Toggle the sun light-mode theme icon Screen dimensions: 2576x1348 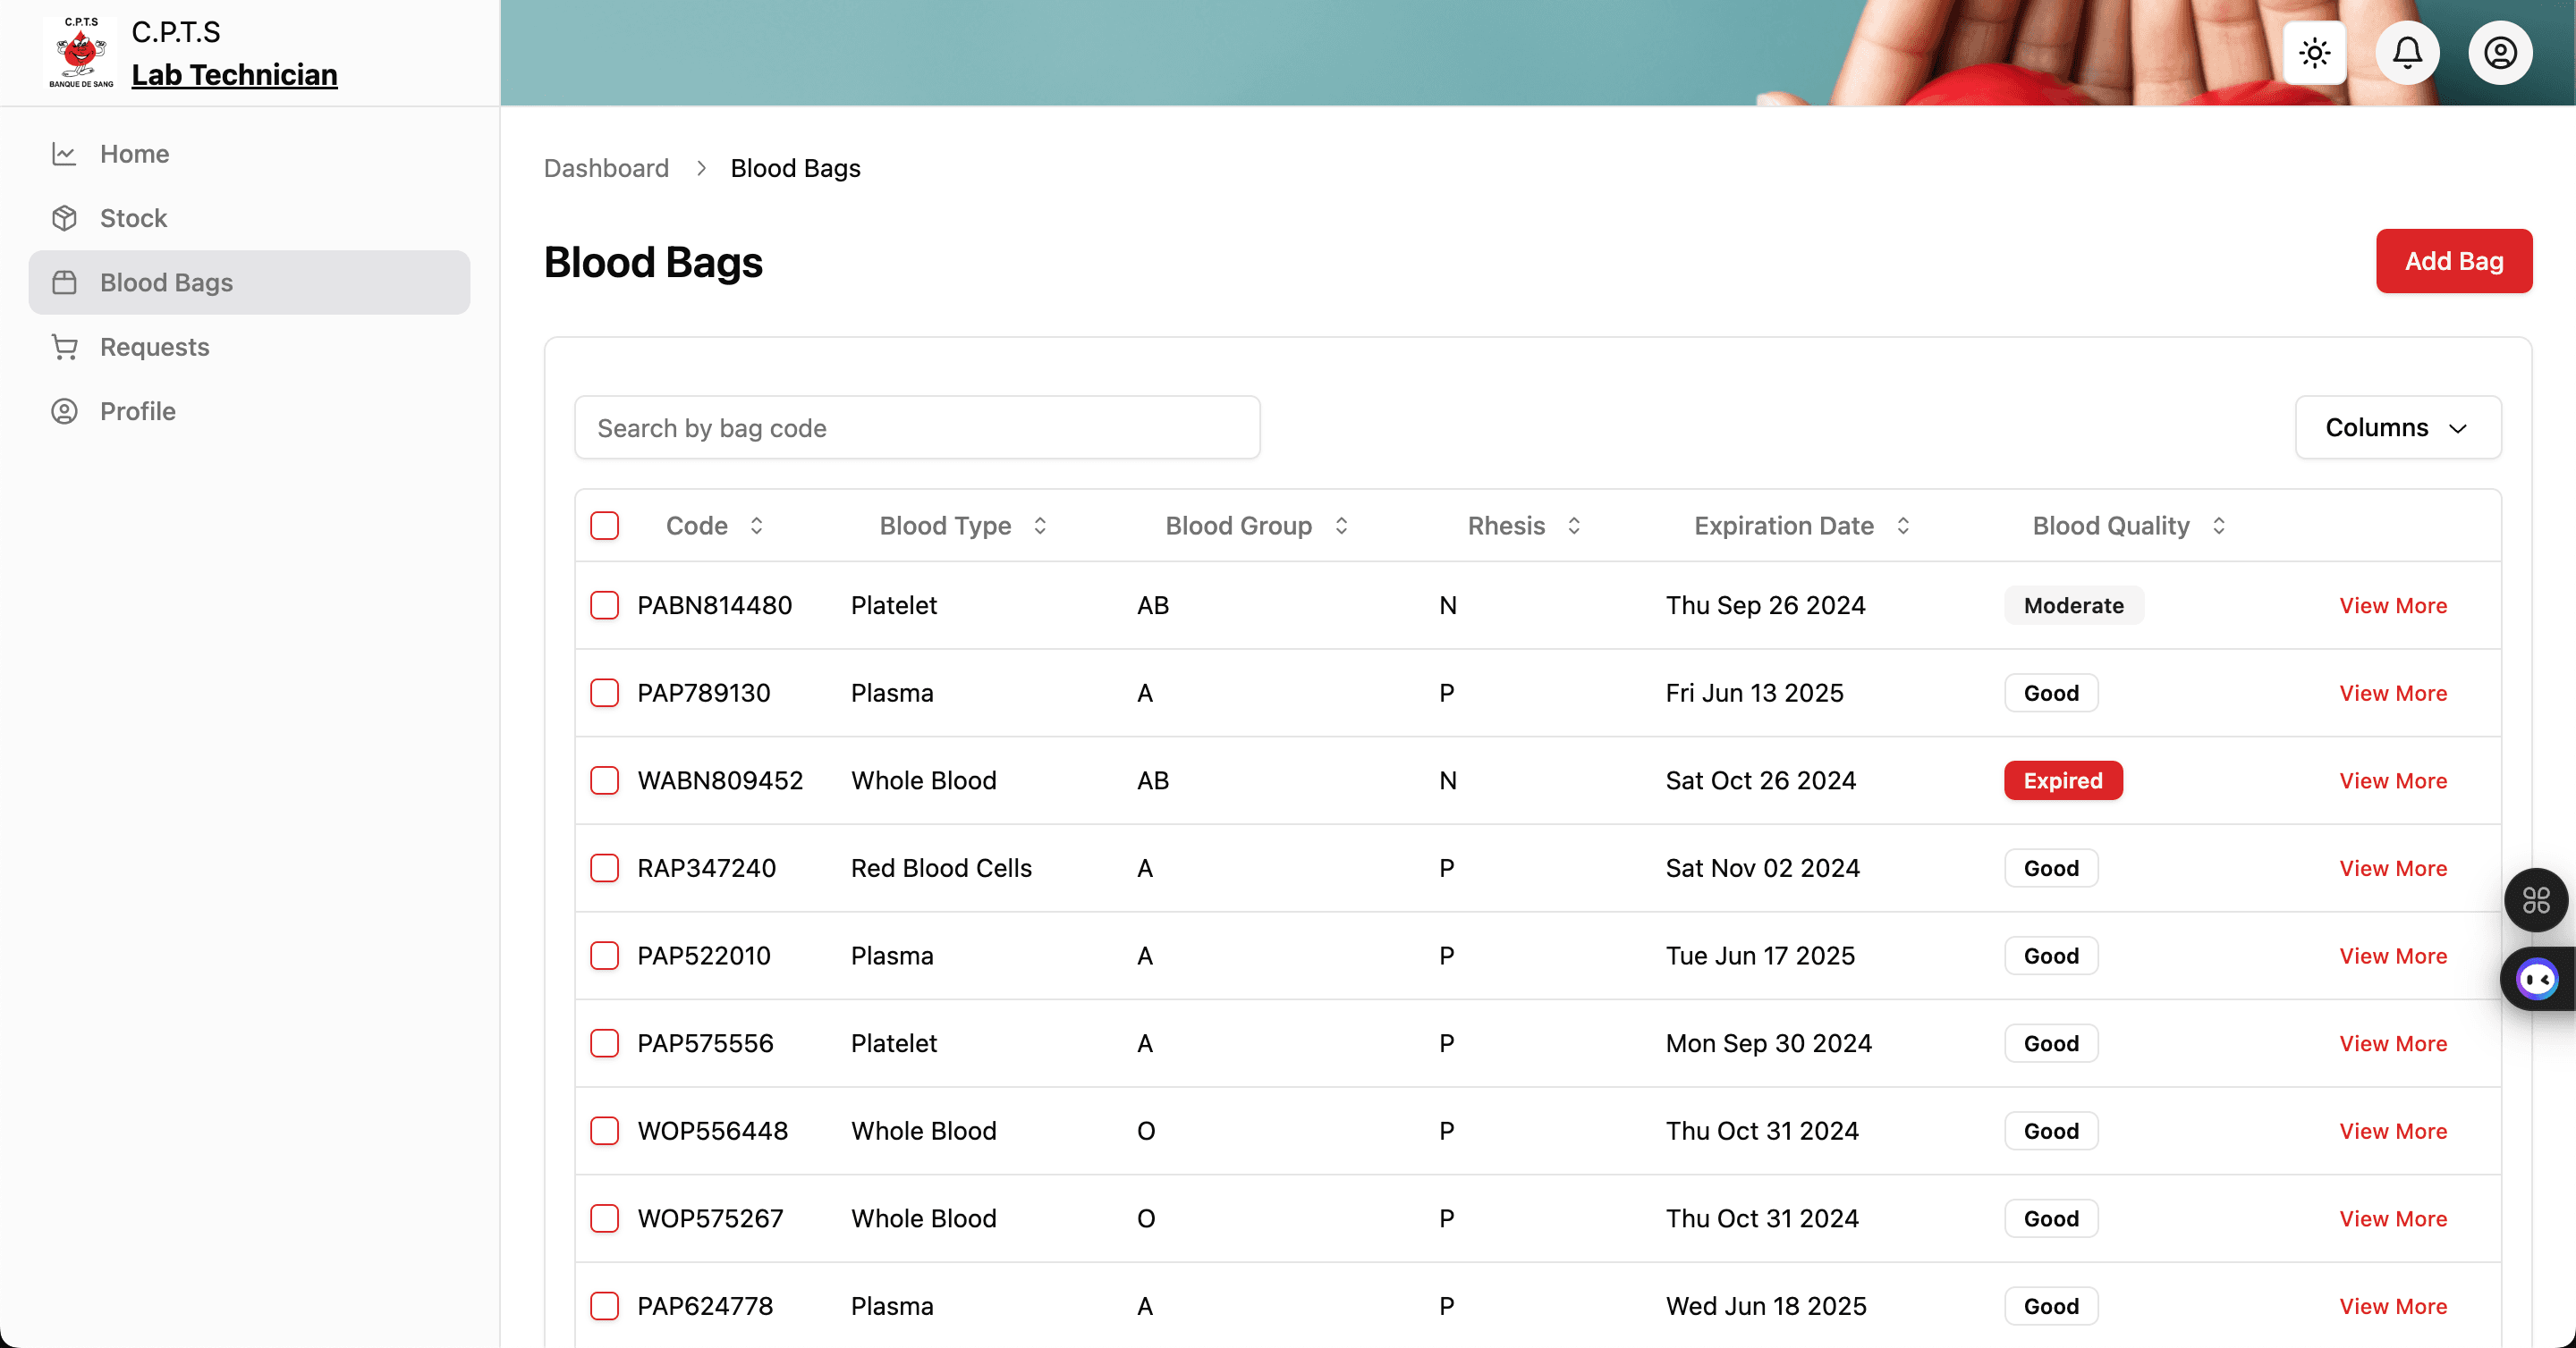[x=2314, y=53]
